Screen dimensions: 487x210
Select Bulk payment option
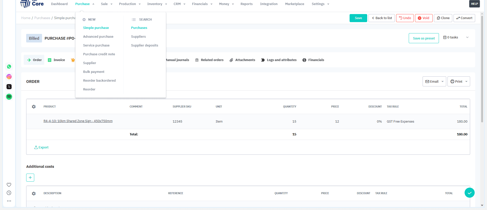(x=94, y=72)
